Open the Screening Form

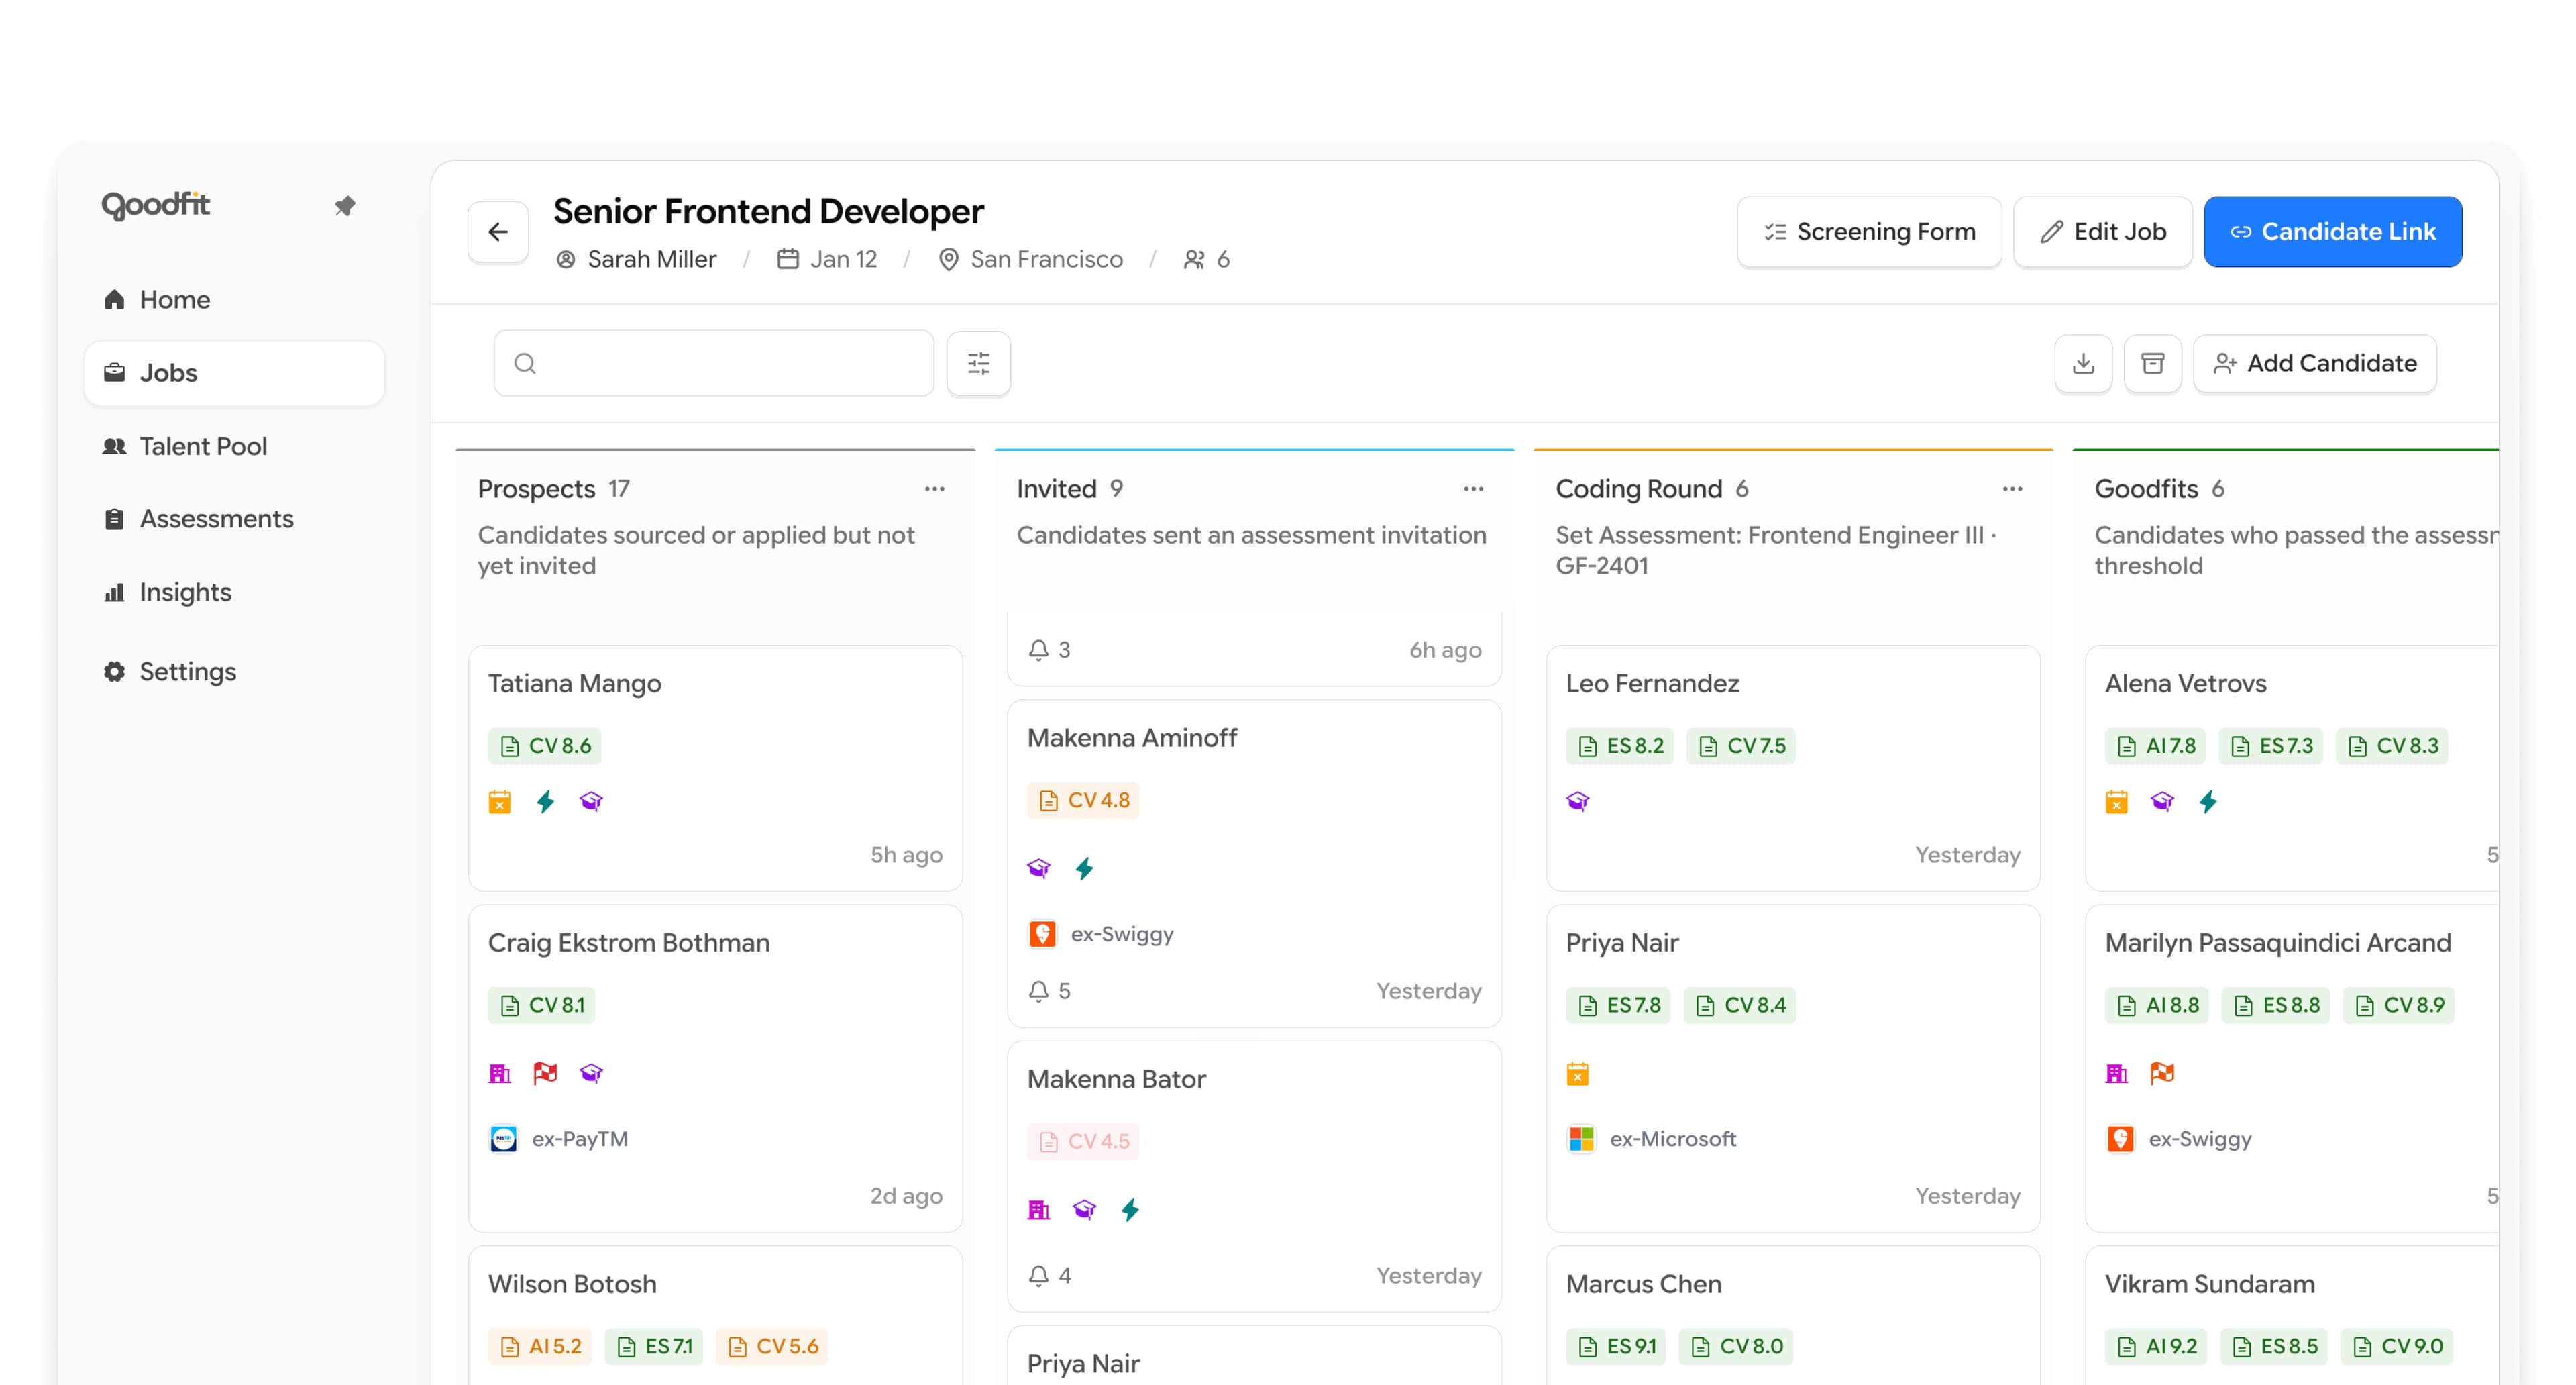point(1869,231)
